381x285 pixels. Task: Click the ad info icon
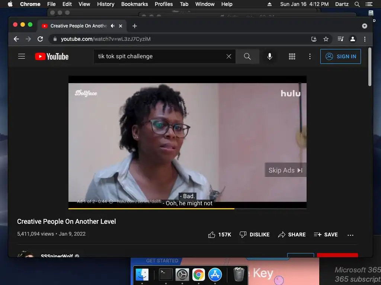[x=111, y=202]
